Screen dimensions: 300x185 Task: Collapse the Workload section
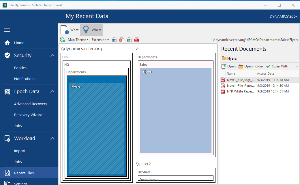[52, 138]
